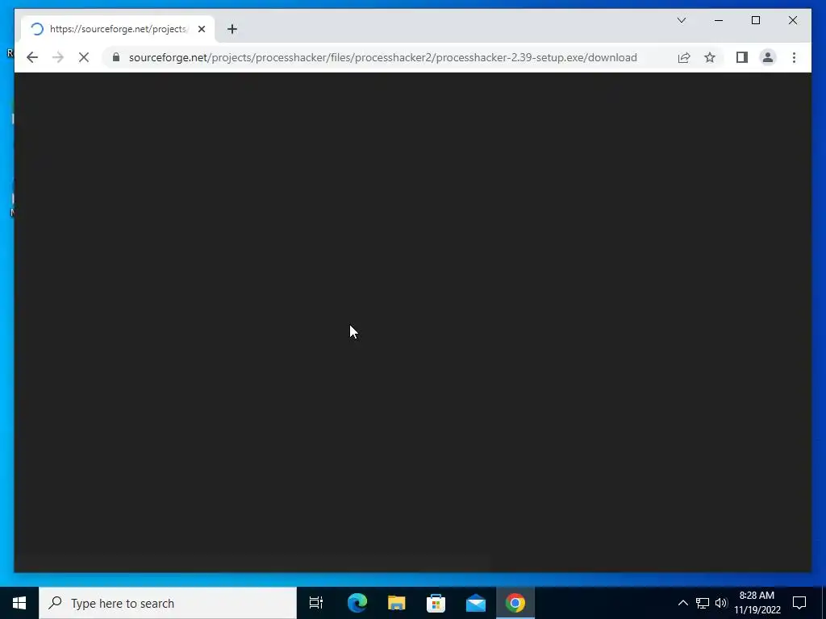Share this page icon

tap(684, 57)
